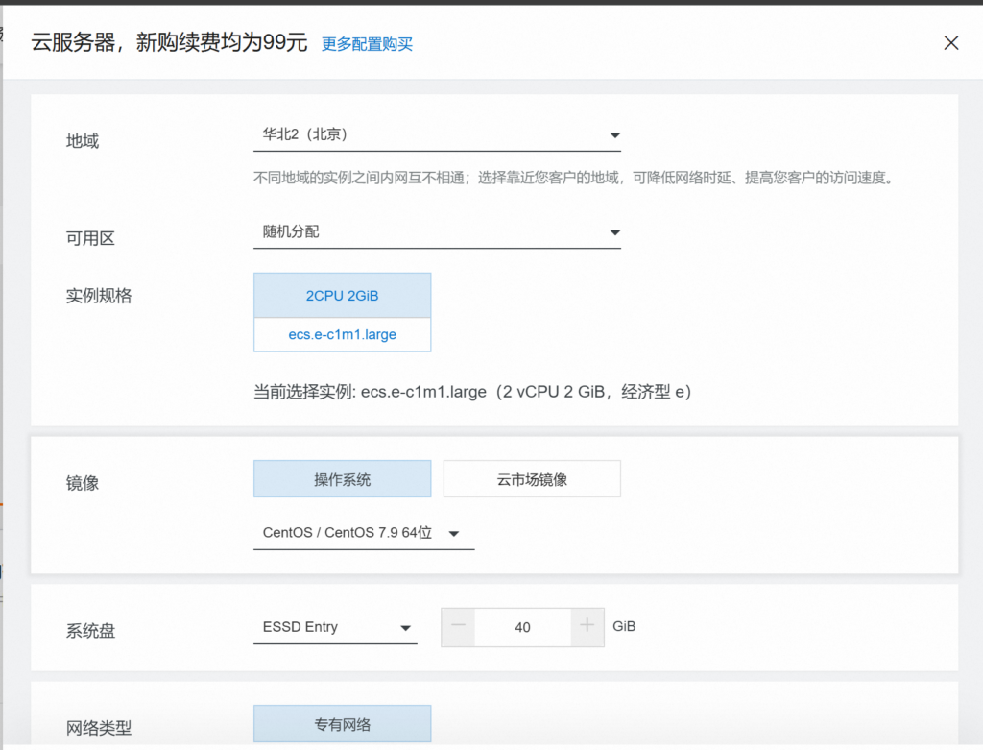Open the ESSD Entry disk type dropdown
This screenshot has height=750, width=983.
(334, 628)
